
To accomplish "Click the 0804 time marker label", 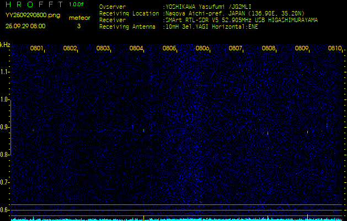I will point(136,48).
